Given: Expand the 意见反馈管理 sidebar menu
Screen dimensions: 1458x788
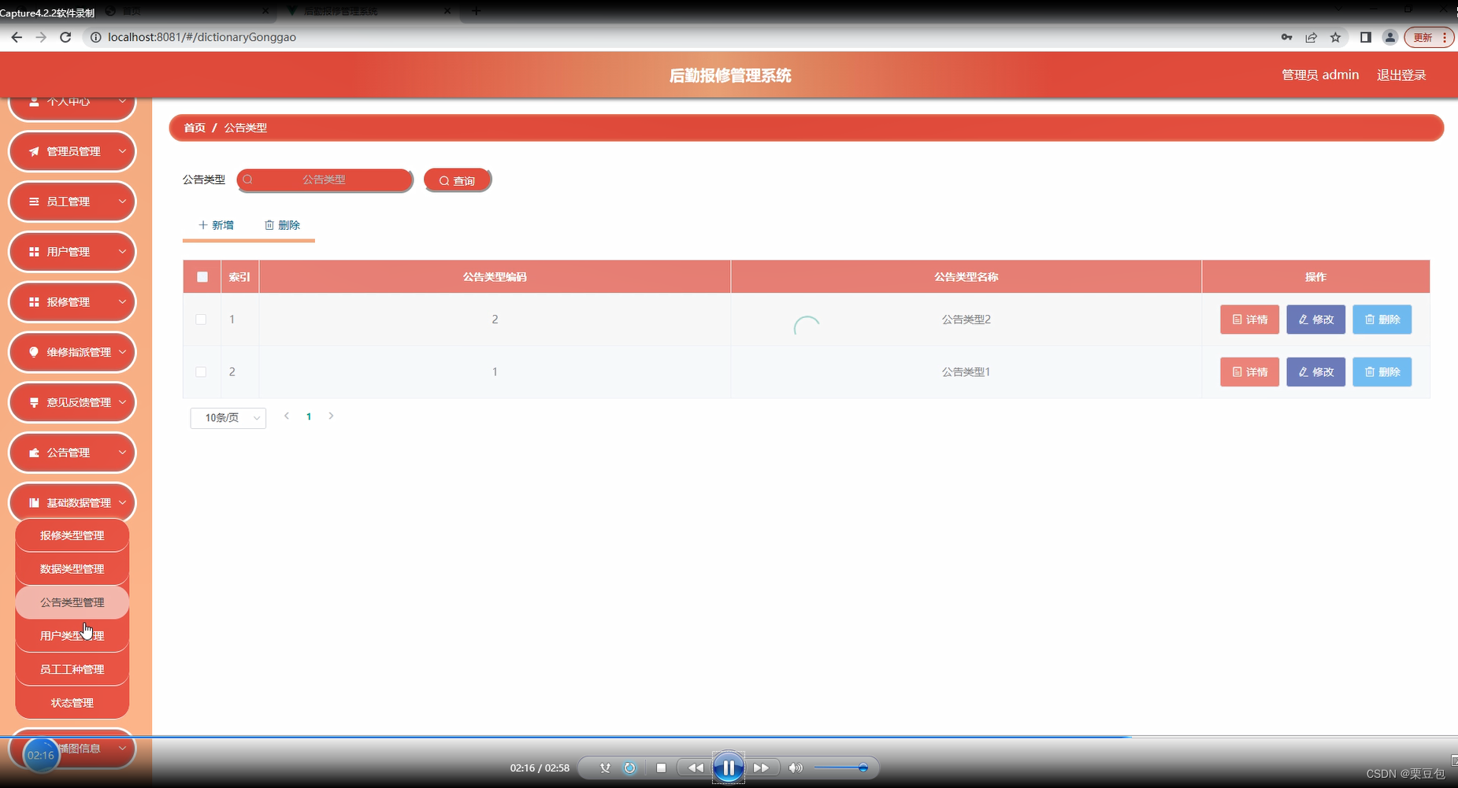Looking at the screenshot, I should click(x=72, y=402).
